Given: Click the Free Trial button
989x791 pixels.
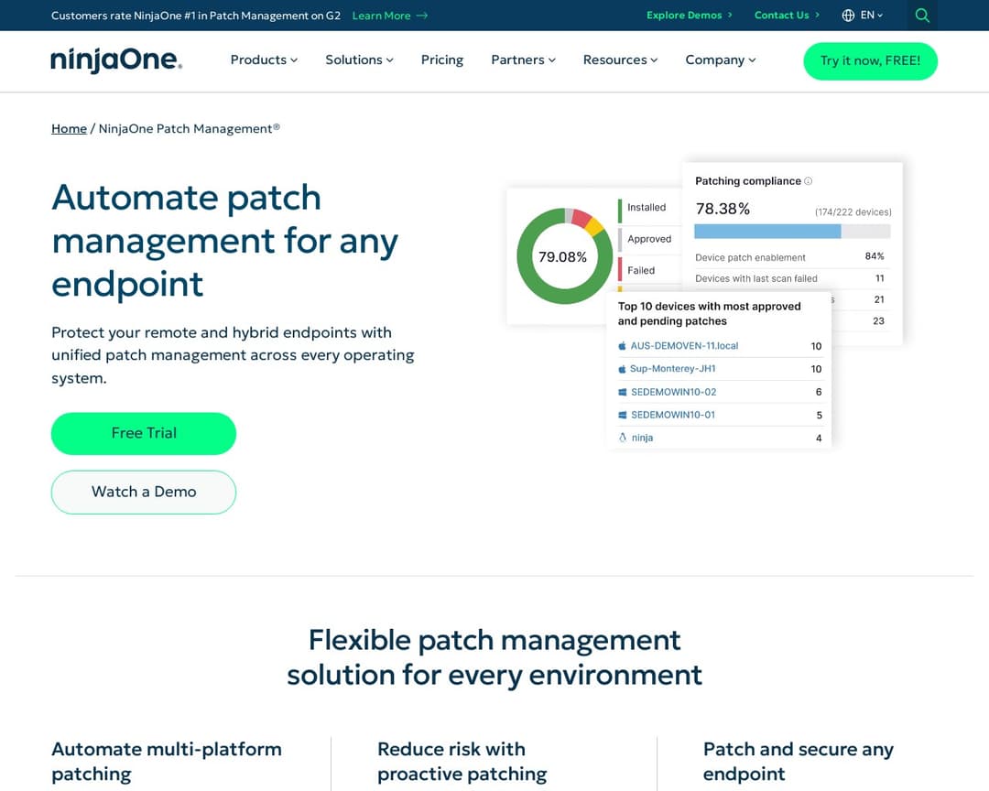Looking at the screenshot, I should (x=143, y=433).
